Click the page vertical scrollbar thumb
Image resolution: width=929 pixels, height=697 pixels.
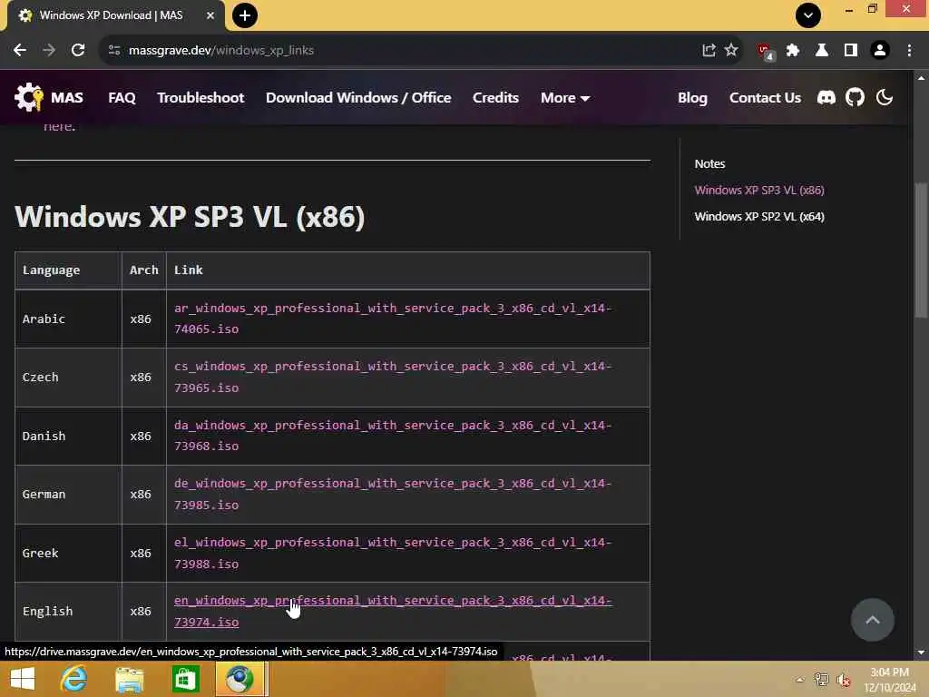click(921, 250)
